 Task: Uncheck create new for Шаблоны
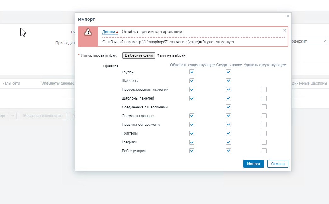(x=228, y=81)
